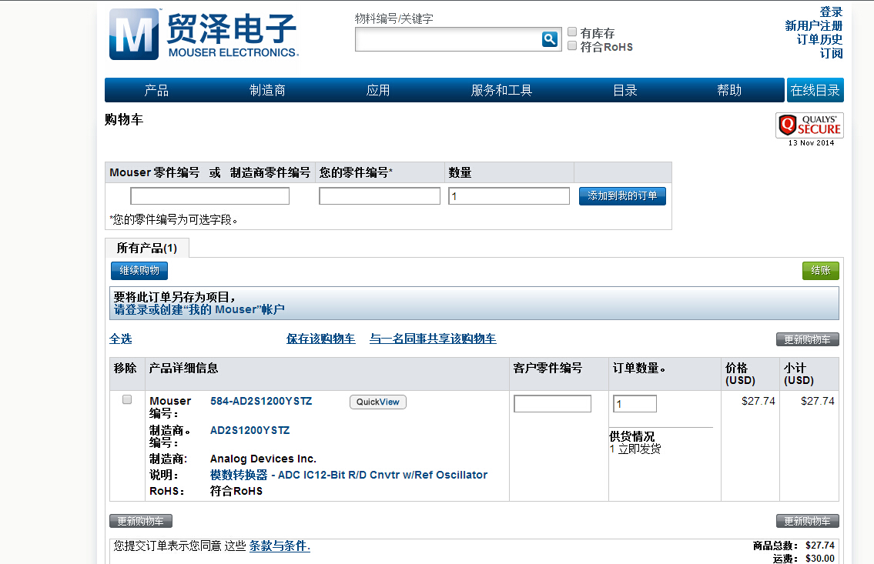Open the 目录 navigation menu
Viewport: 874px width, 564px height.
[x=625, y=90]
